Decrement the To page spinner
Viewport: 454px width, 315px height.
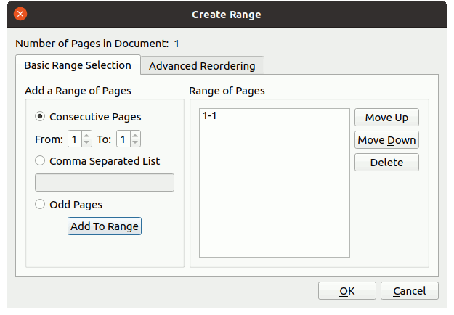click(135, 143)
